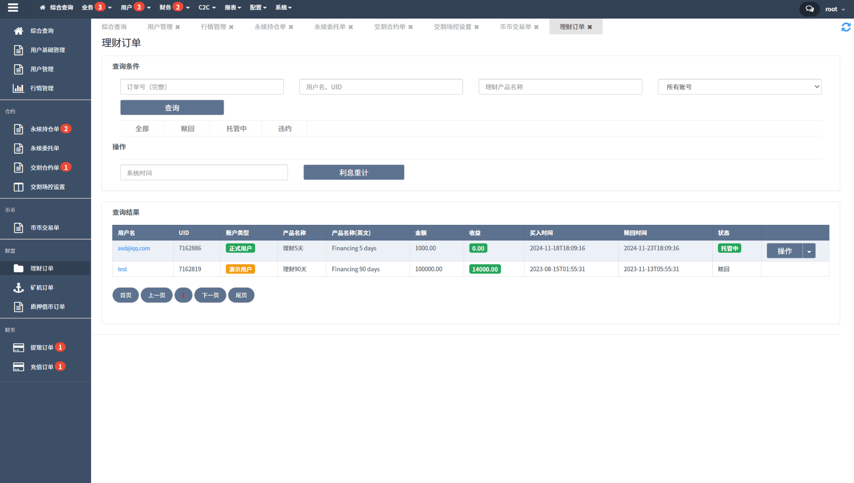Open 质押借币订单 in the sidebar
Screen dimensions: 854x483
click(48, 307)
